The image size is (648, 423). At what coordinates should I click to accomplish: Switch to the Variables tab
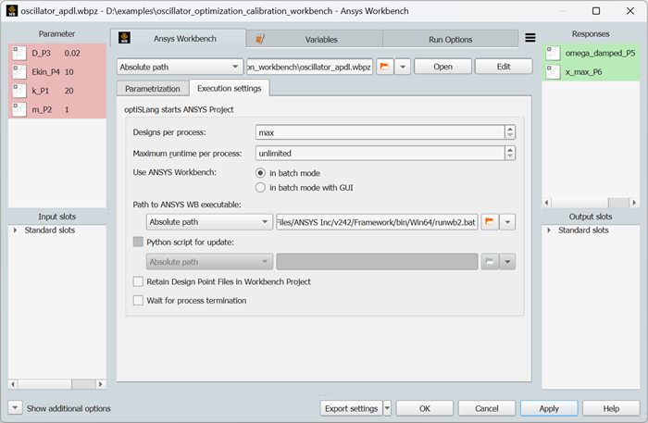point(314,40)
